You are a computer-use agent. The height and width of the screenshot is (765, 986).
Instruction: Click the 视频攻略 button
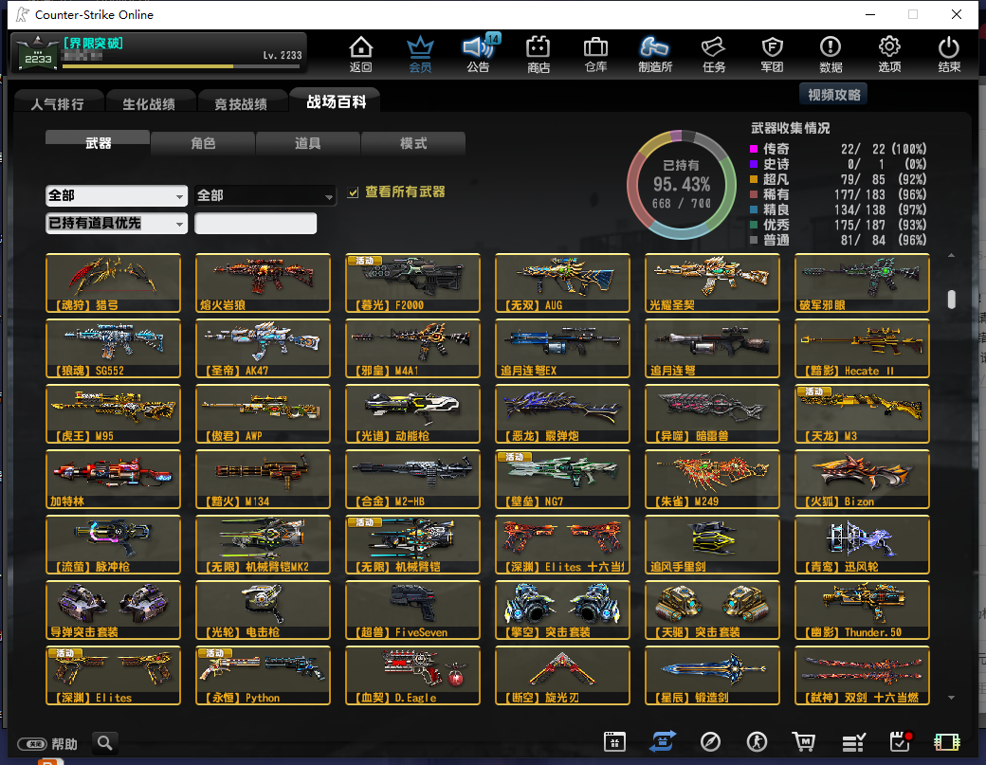click(x=833, y=95)
